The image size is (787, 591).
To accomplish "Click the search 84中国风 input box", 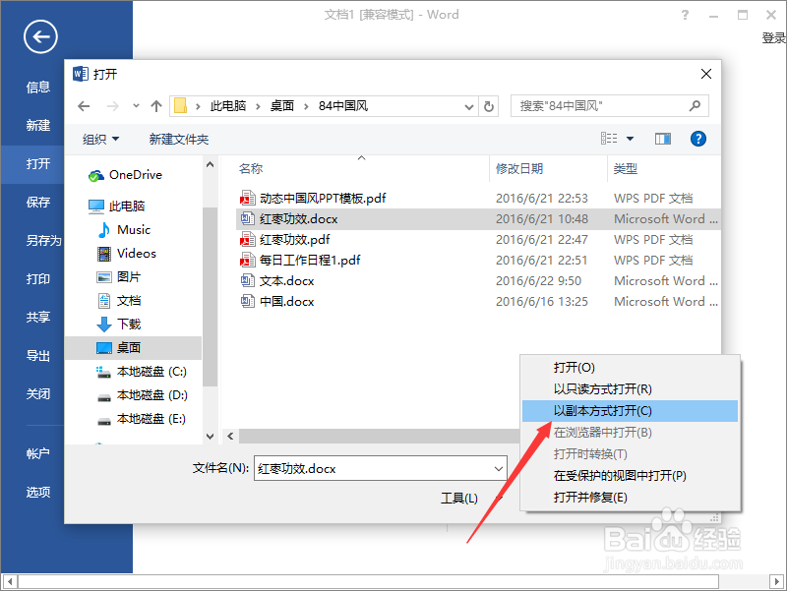I will (609, 106).
